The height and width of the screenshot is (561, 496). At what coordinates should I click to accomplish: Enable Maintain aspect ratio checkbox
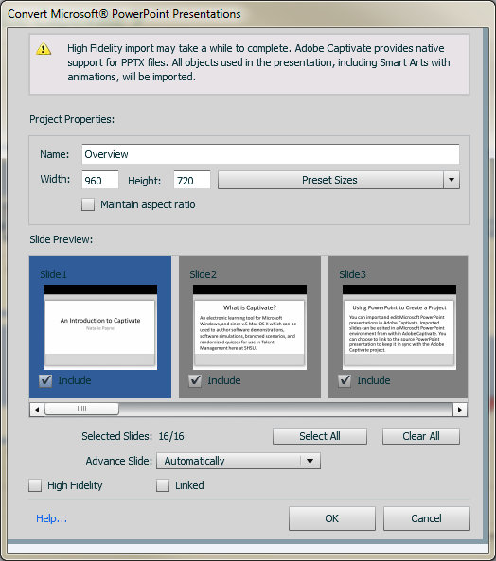pos(88,204)
